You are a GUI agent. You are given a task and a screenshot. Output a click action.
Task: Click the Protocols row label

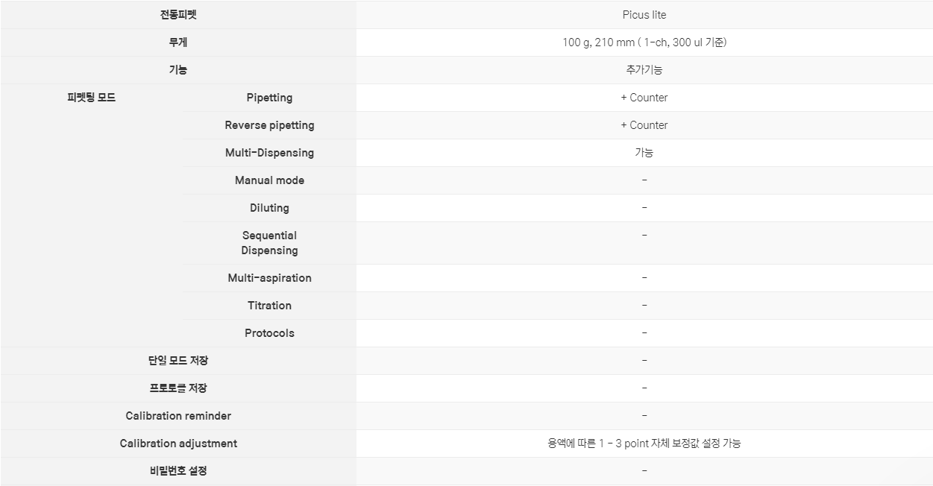(269, 333)
